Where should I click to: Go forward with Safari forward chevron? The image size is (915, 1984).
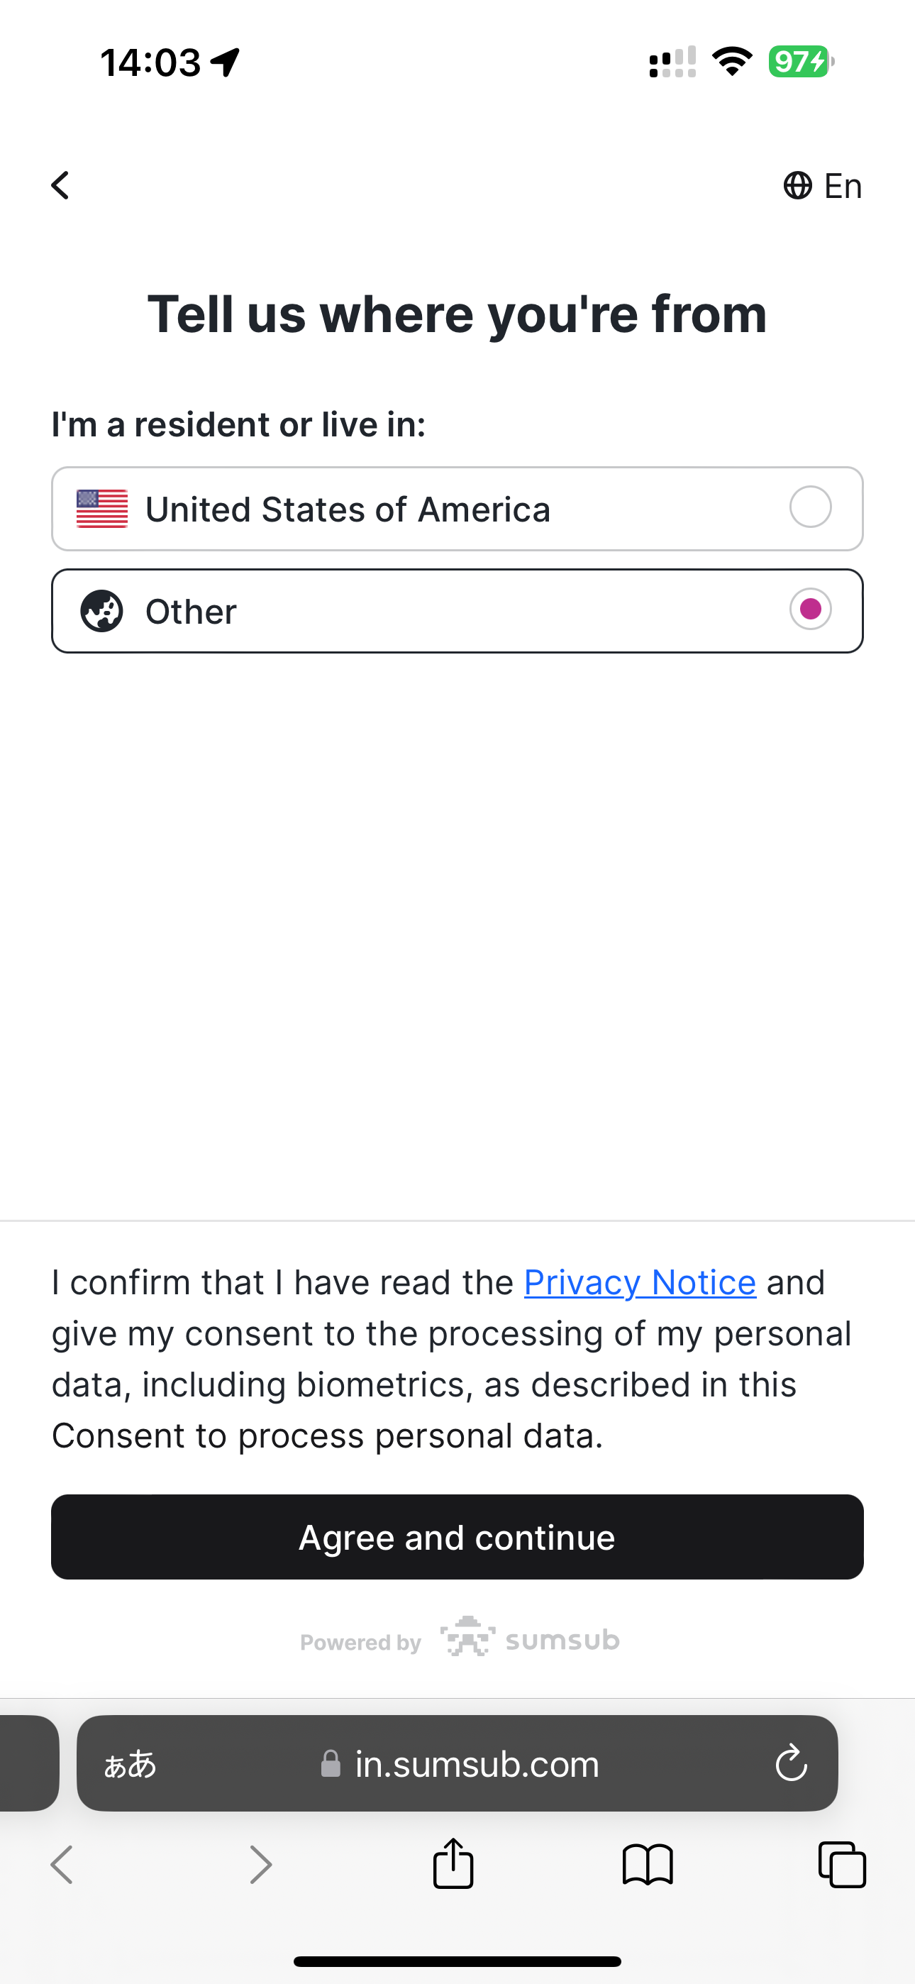[x=261, y=1865]
